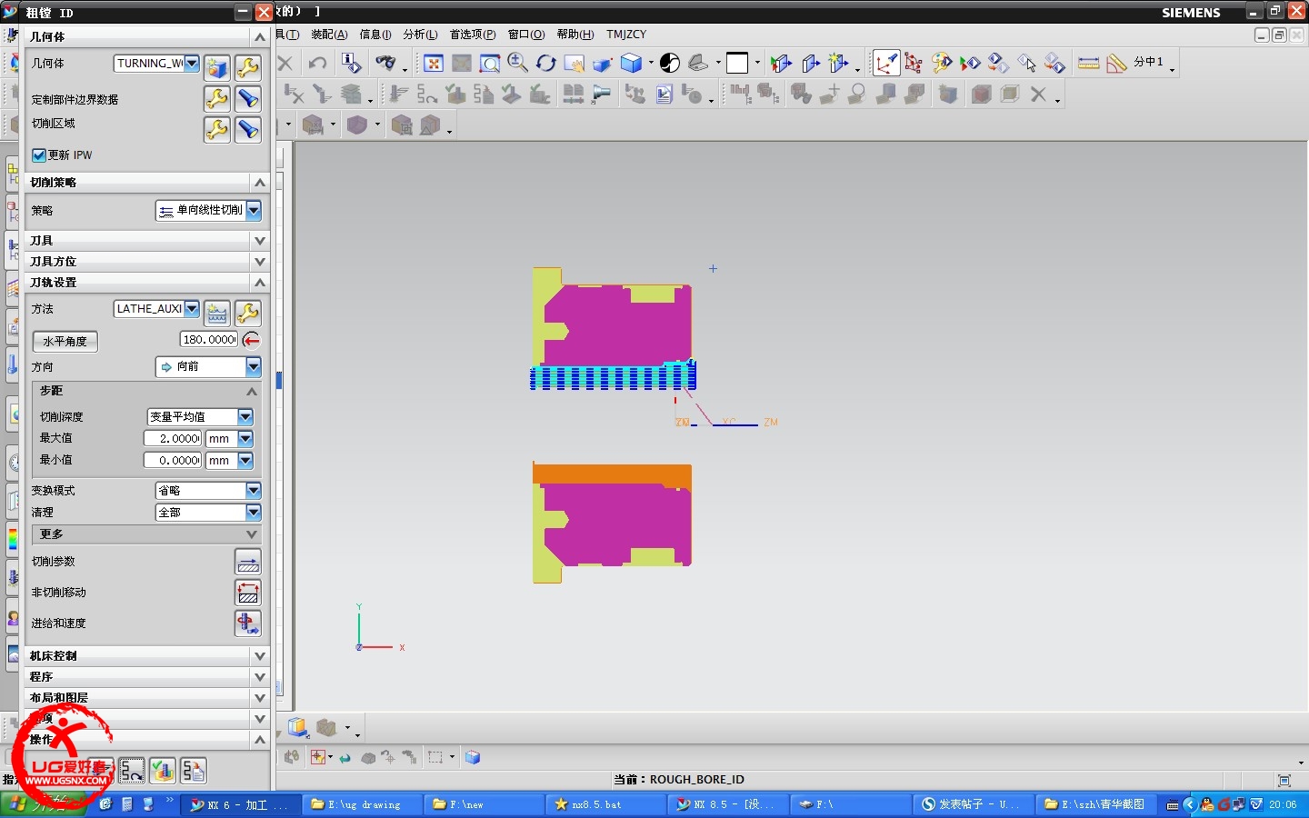Select Zoom window tool in toolbar
The image size is (1309, 818).
click(490, 63)
